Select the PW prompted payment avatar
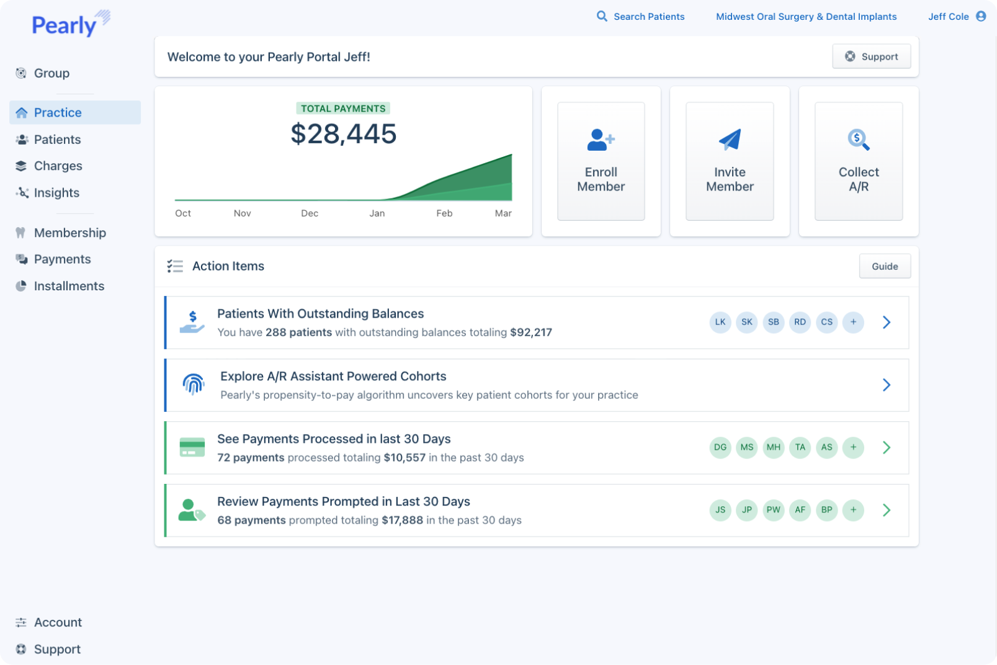This screenshot has height=665, width=997. tap(774, 510)
